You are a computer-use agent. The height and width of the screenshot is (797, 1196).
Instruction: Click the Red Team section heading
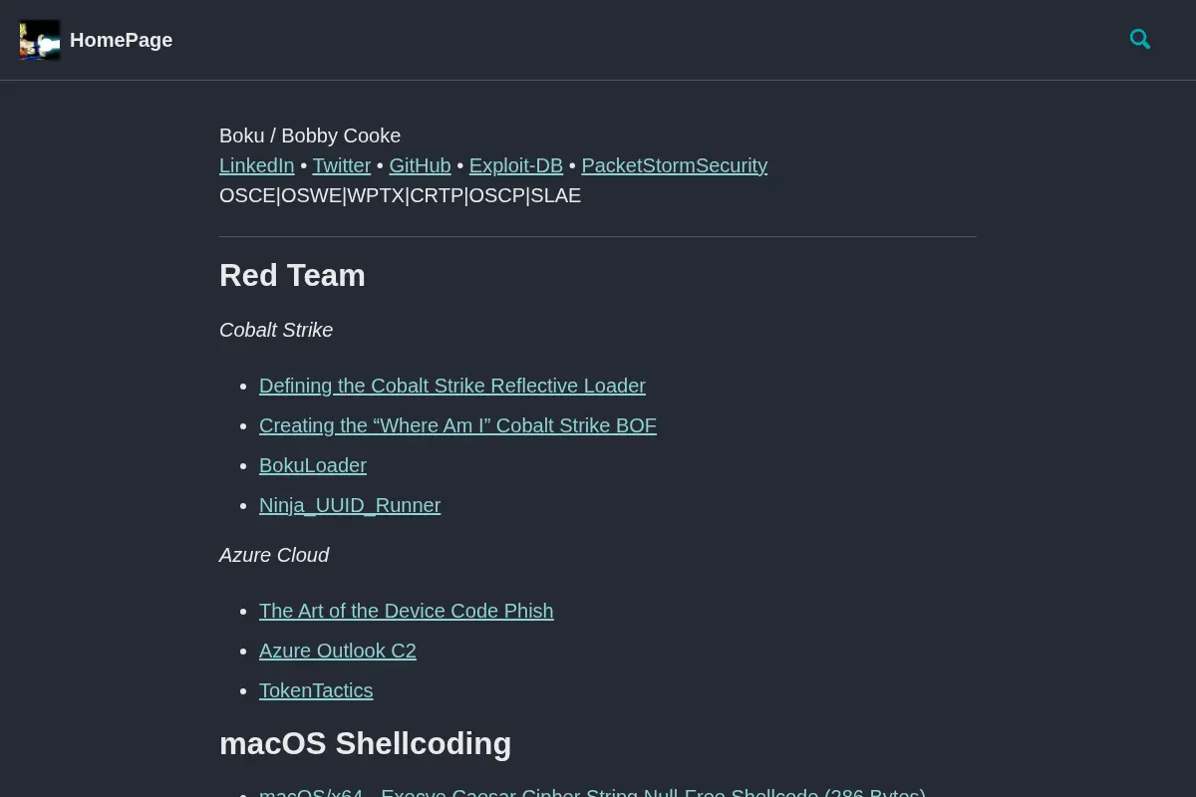tap(292, 275)
